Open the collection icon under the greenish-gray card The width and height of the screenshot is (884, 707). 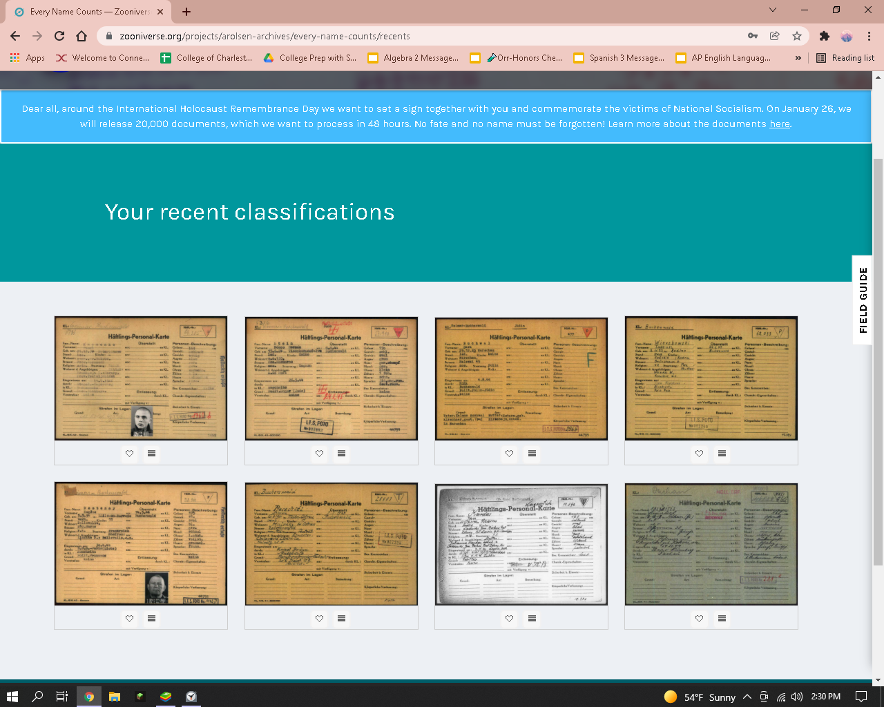722,619
